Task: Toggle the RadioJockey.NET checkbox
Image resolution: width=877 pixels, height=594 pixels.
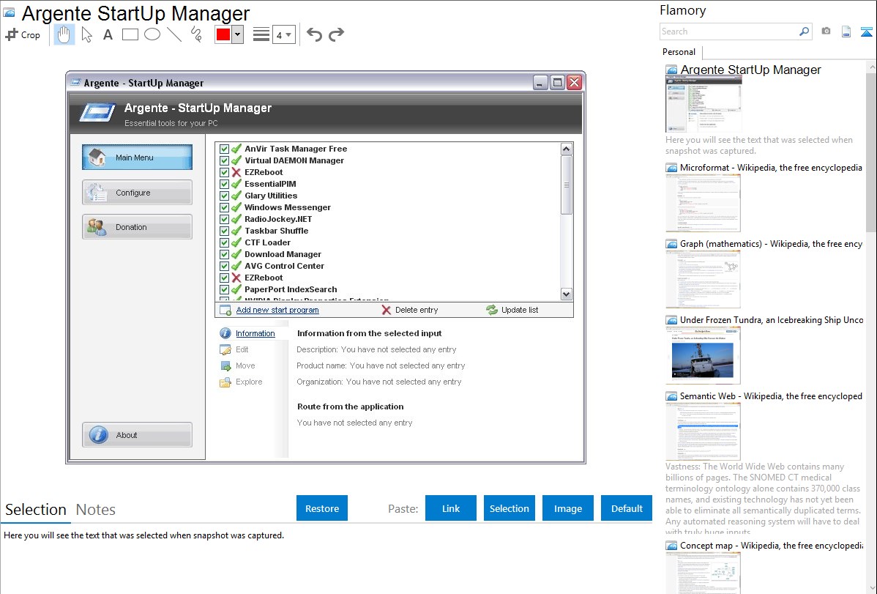Action: [x=224, y=220]
